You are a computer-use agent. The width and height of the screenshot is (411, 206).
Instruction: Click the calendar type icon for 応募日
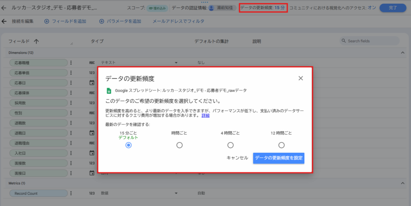coord(92,83)
